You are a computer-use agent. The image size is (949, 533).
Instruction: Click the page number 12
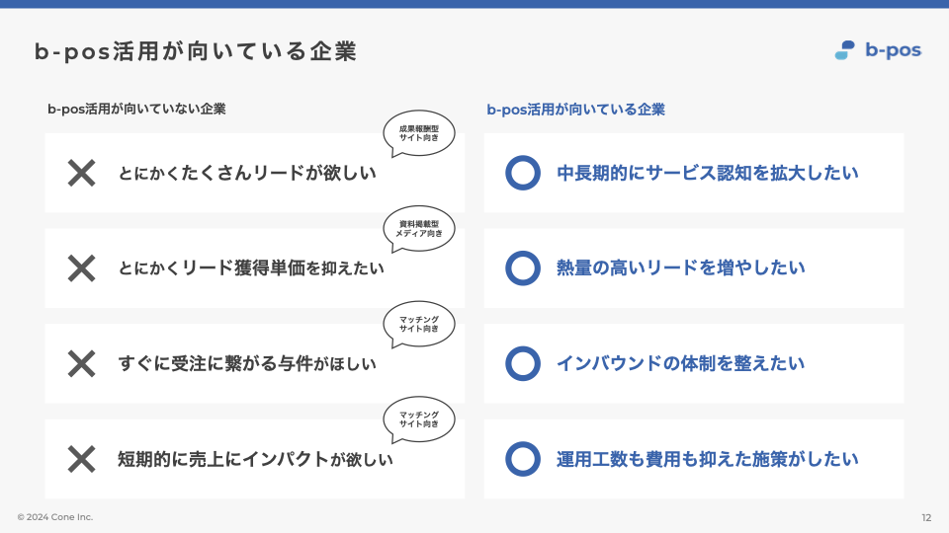point(925,517)
